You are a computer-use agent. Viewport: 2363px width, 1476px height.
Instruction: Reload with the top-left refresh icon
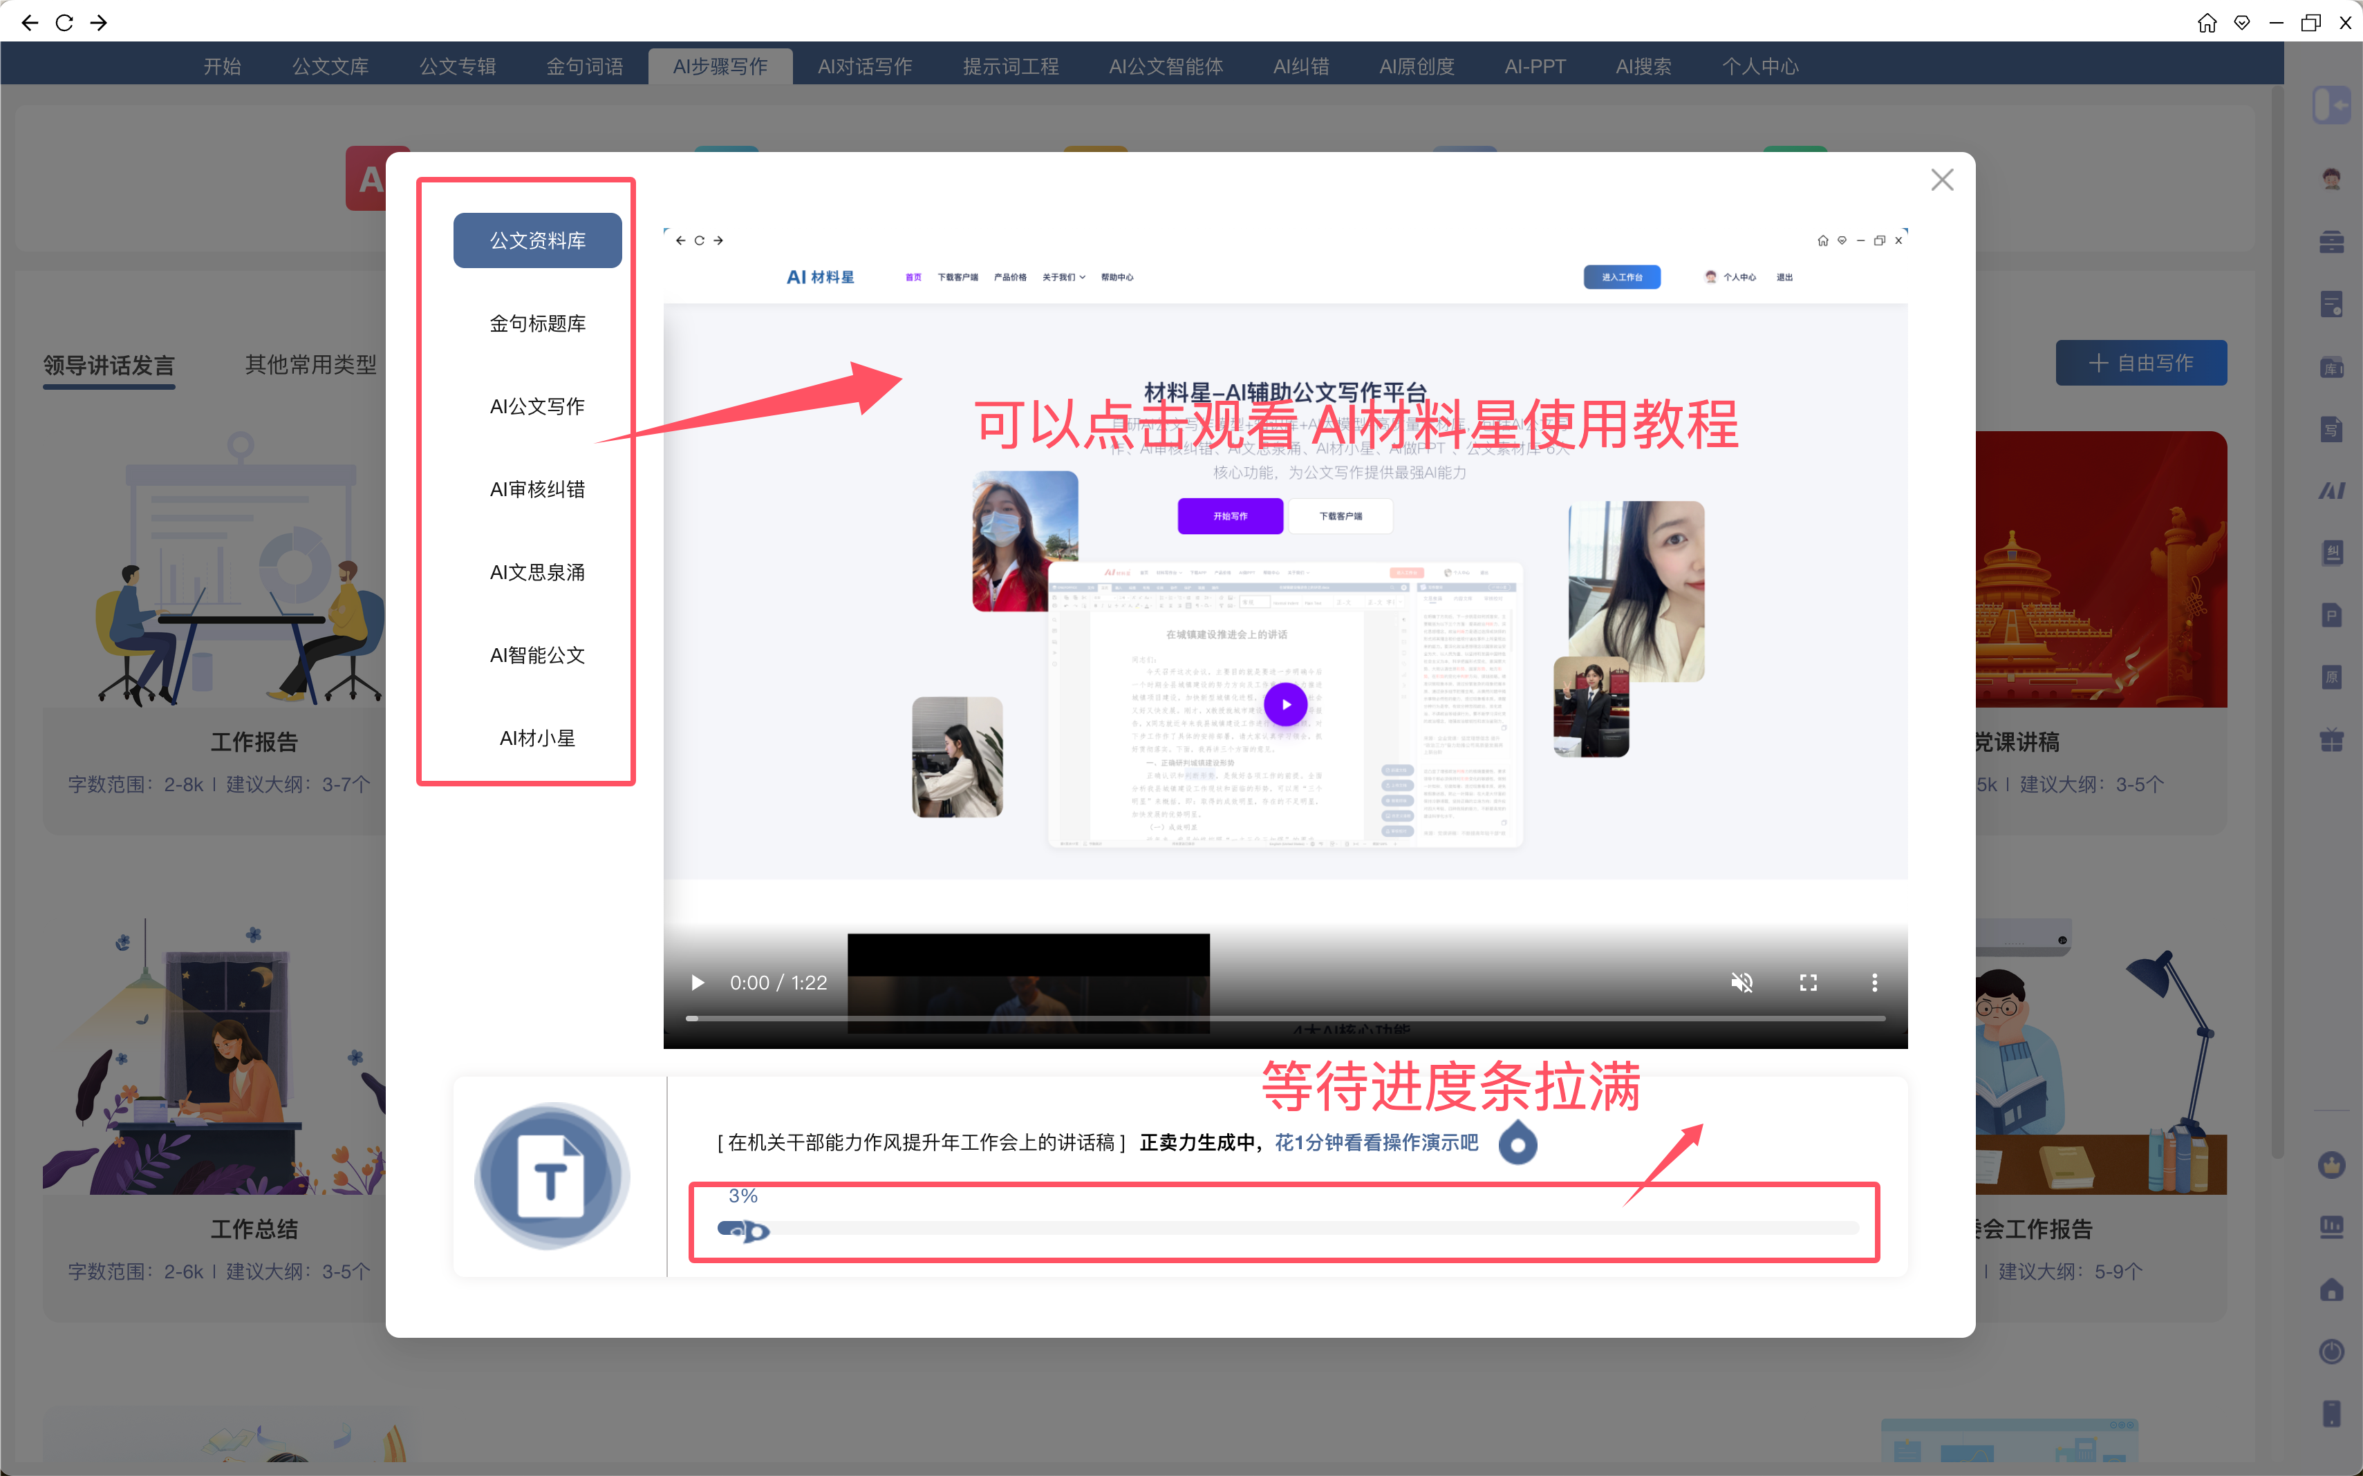pos(64,21)
